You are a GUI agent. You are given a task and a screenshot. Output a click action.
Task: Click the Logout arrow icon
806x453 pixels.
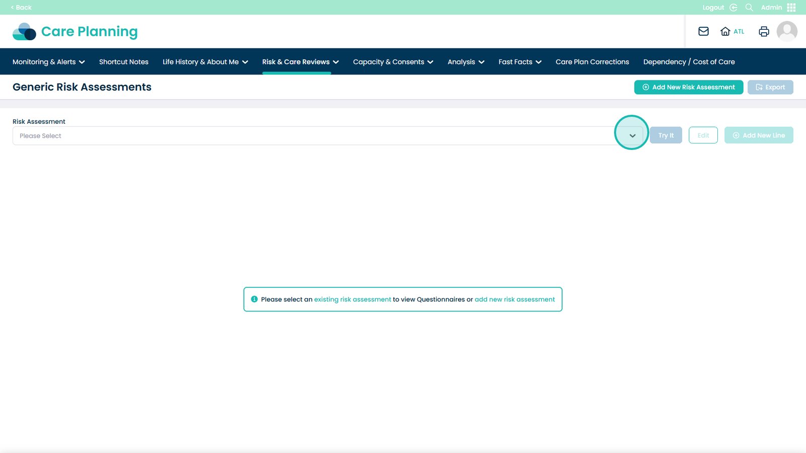[x=733, y=7]
